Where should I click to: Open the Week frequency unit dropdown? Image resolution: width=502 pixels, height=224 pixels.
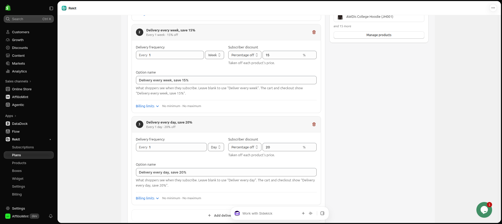214,55
